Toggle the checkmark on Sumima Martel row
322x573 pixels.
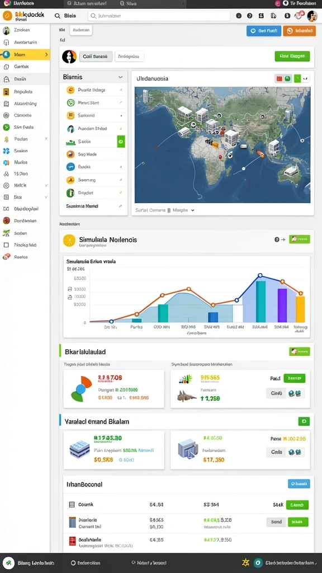pos(121,206)
